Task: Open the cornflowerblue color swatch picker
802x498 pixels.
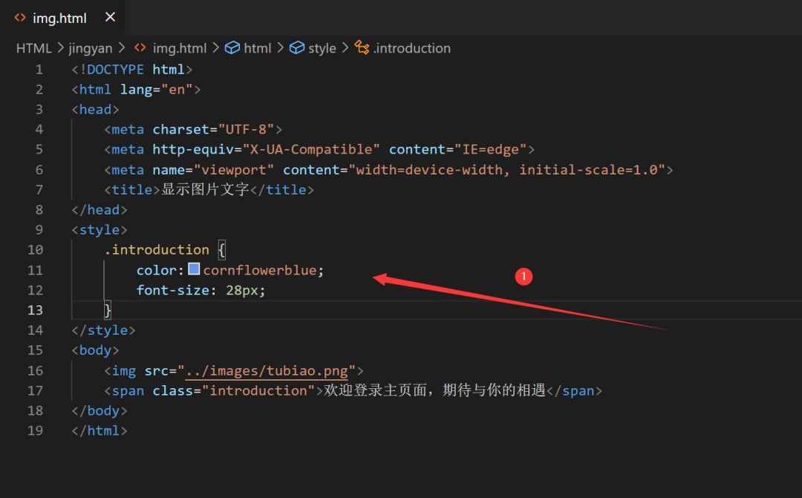Action: (x=193, y=269)
